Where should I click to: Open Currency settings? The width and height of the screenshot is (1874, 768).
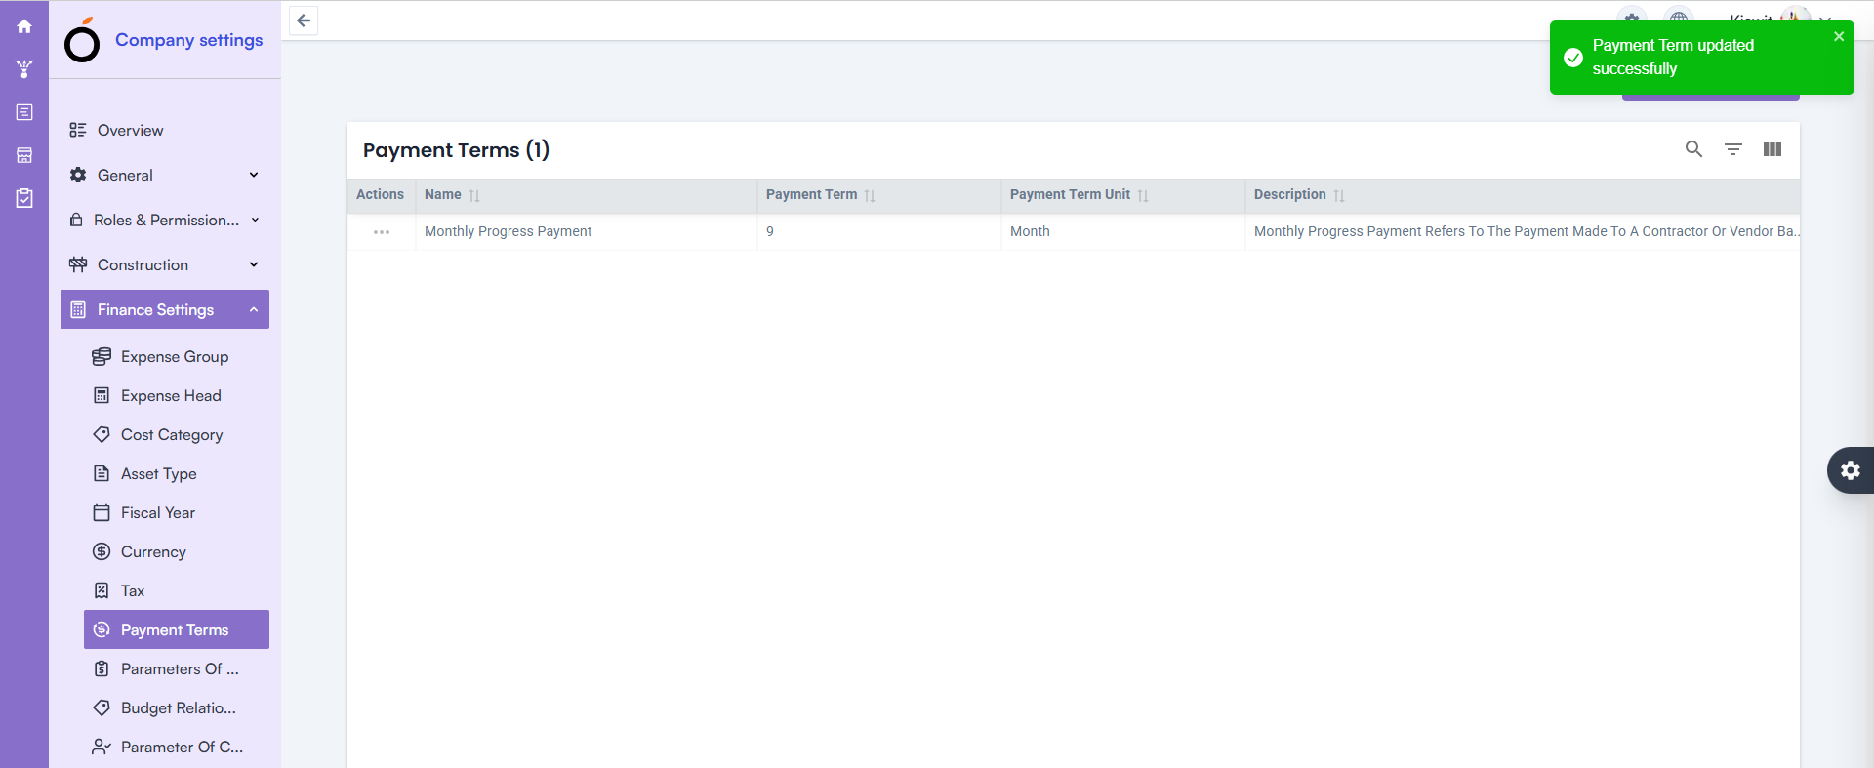tap(176, 551)
